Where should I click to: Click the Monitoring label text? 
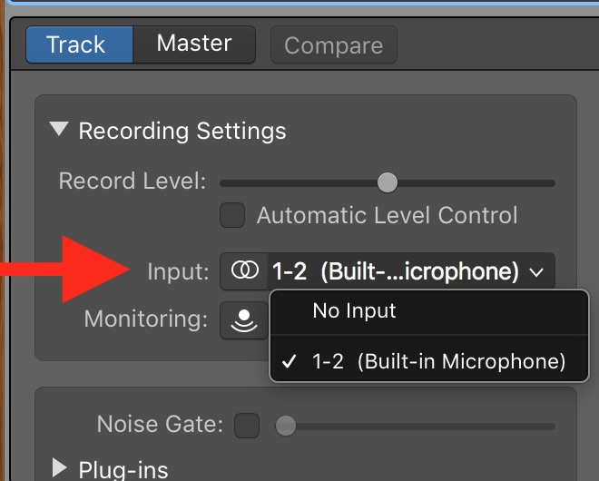click(146, 319)
